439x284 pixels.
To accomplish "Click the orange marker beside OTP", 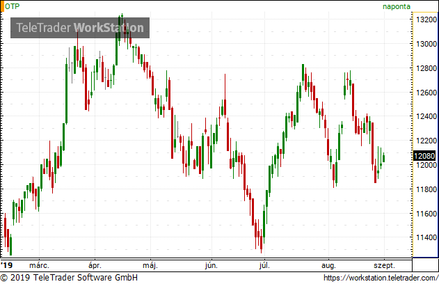I will point(2,6).
